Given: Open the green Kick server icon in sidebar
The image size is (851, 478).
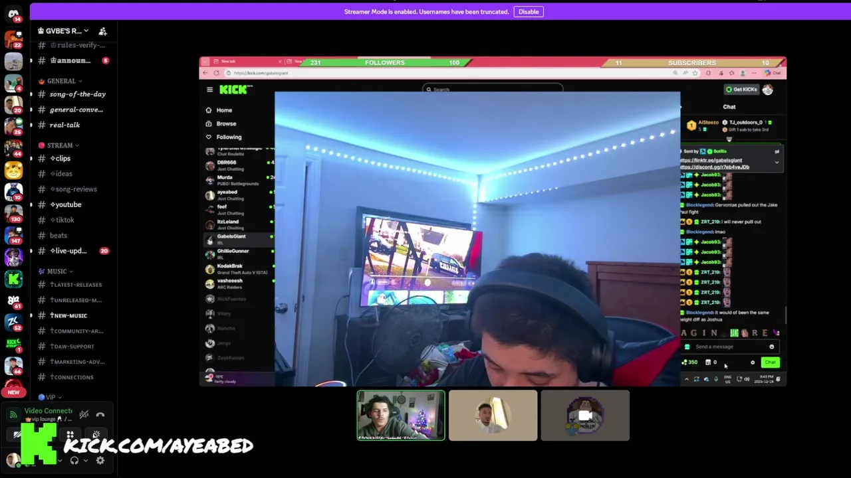Looking at the screenshot, I should click(x=13, y=279).
